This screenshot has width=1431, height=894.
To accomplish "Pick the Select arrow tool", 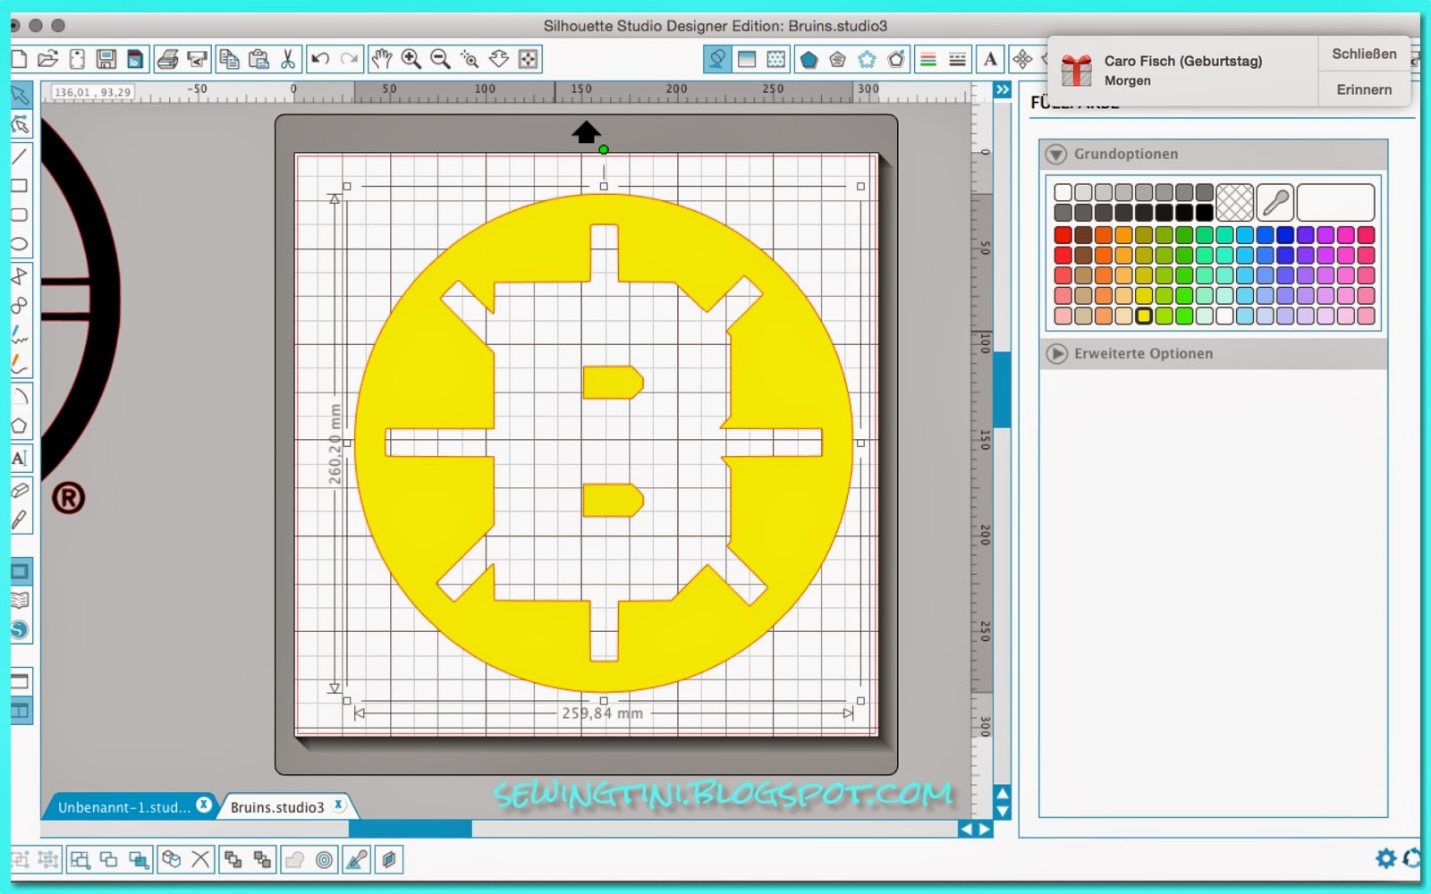I will click(20, 95).
